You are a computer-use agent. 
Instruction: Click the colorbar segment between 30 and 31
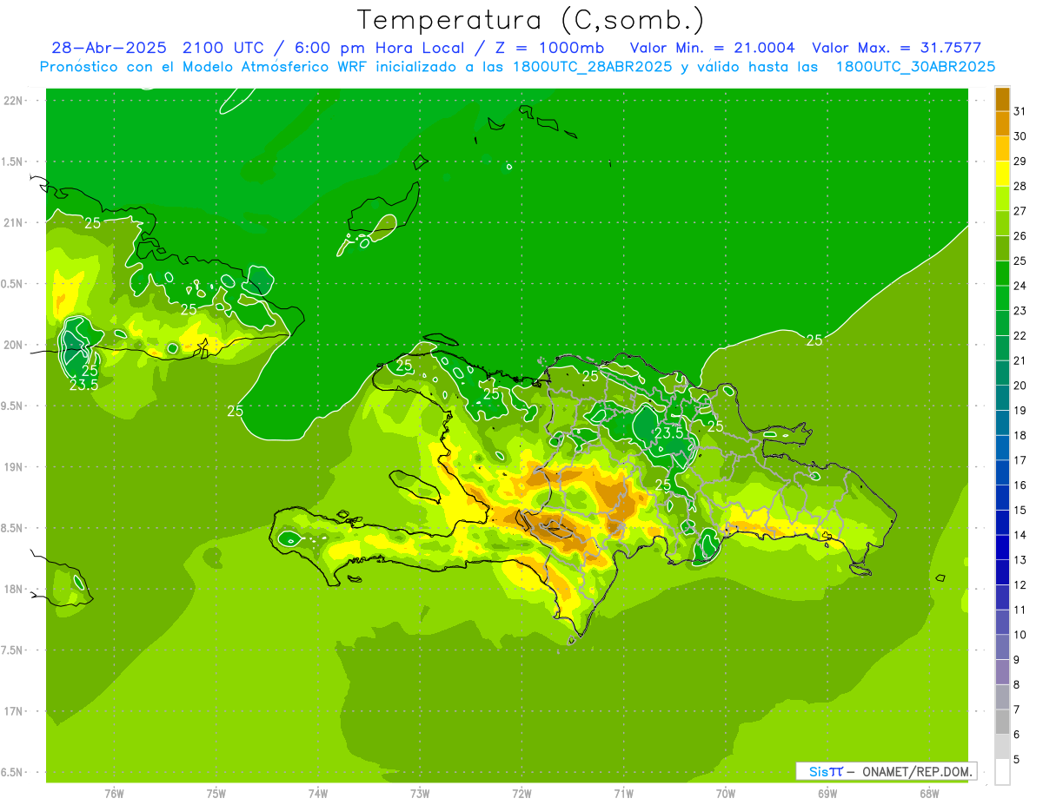pyautogui.click(x=1002, y=124)
